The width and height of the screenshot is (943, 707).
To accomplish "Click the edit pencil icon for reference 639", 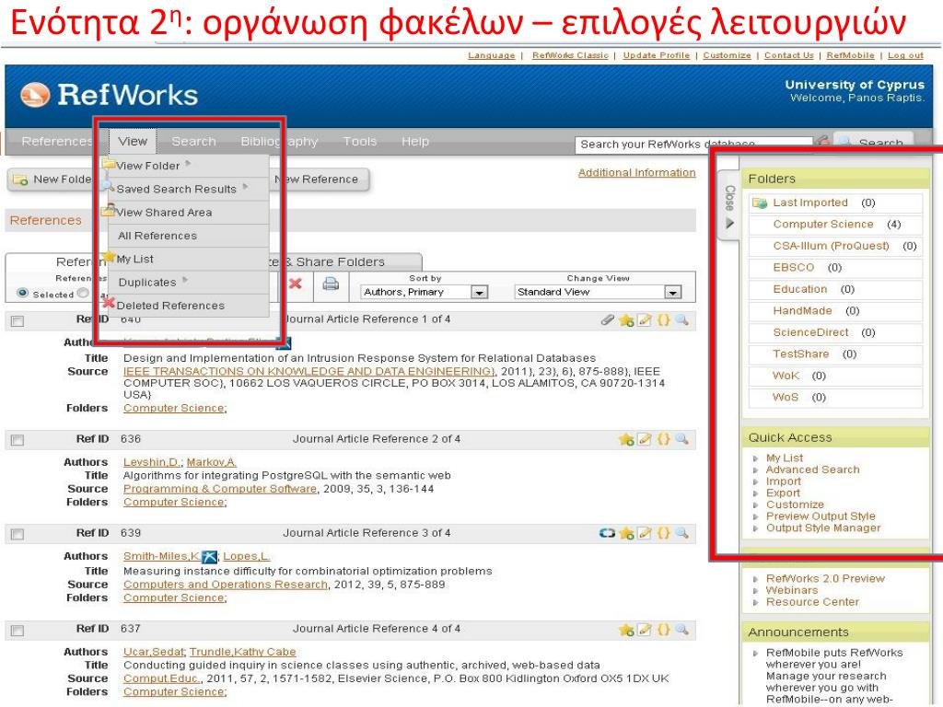I will pos(645,533).
